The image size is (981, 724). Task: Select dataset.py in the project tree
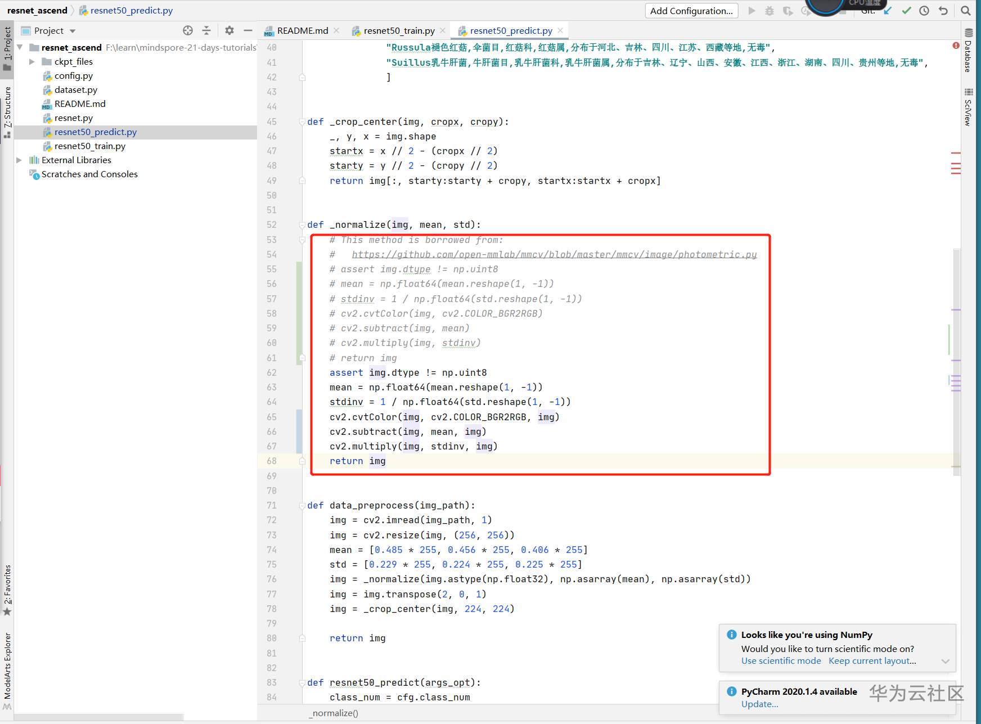click(76, 90)
